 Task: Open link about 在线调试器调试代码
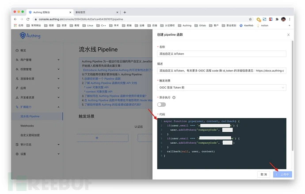tap(113, 104)
